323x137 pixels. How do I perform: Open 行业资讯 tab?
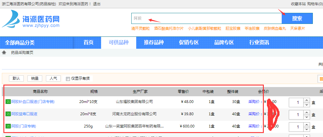pyautogui.click(x=259, y=43)
